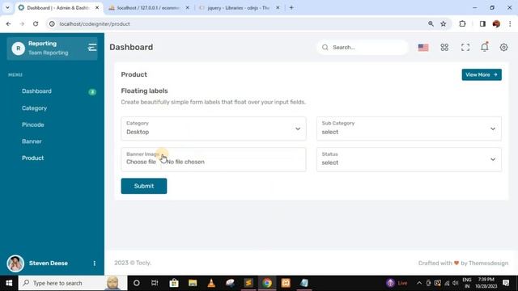Open Pincode in sidebar menu

coord(33,124)
